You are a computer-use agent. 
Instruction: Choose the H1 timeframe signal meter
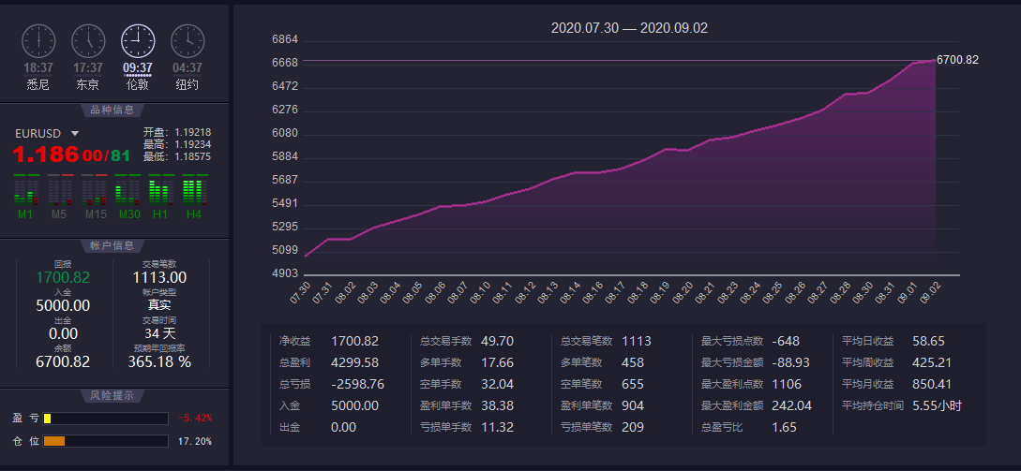coord(161,192)
